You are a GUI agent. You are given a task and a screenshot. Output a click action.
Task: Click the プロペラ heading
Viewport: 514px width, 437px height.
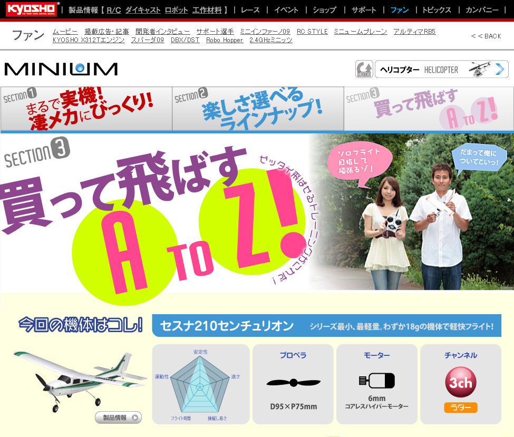pyautogui.click(x=293, y=355)
